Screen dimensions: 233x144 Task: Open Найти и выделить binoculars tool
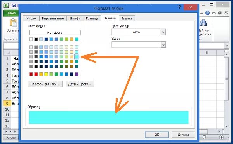coord(203,23)
